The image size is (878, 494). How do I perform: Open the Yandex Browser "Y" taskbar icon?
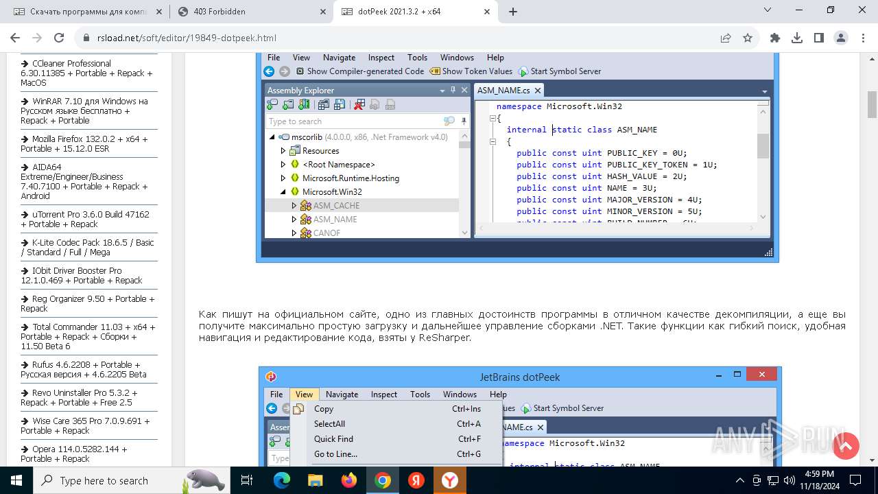coord(450,480)
